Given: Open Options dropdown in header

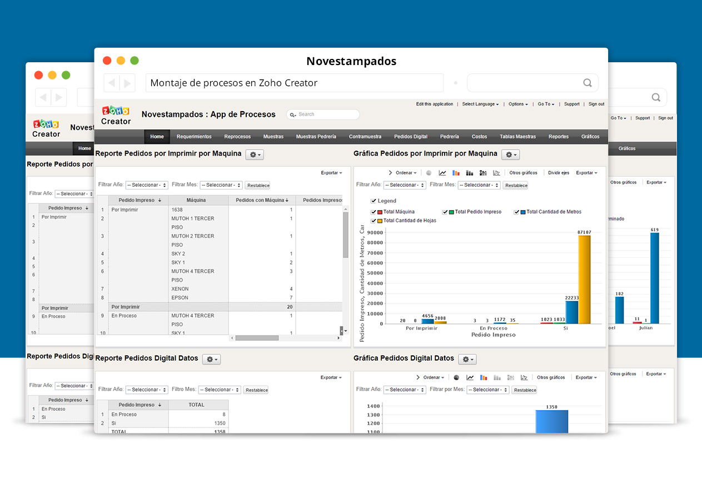Looking at the screenshot, I should coord(518,104).
